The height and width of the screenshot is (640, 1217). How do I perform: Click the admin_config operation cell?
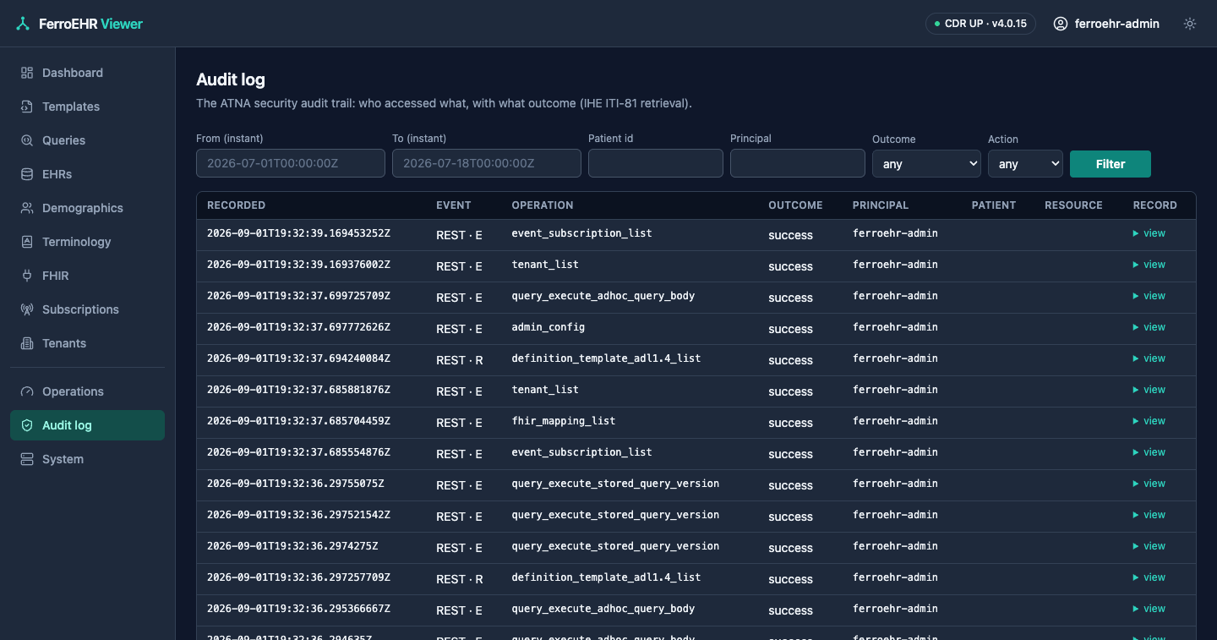548,327
